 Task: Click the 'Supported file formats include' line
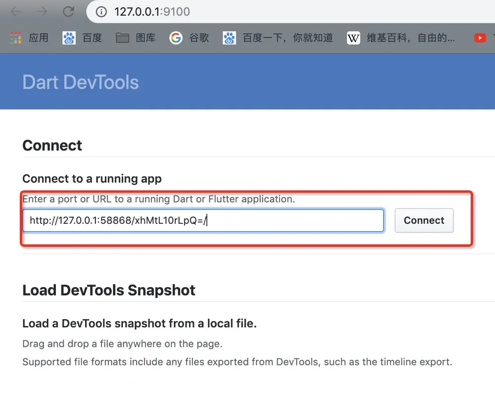(237, 361)
